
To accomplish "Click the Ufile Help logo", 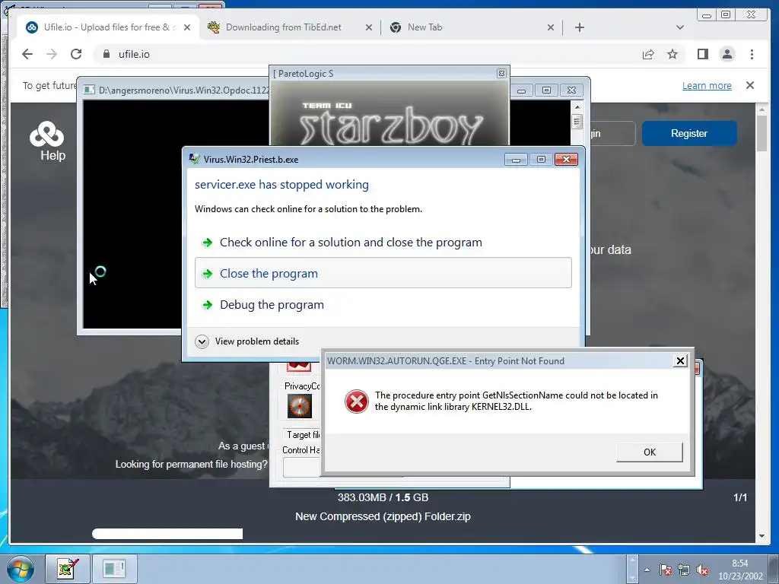I will pos(48,141).
